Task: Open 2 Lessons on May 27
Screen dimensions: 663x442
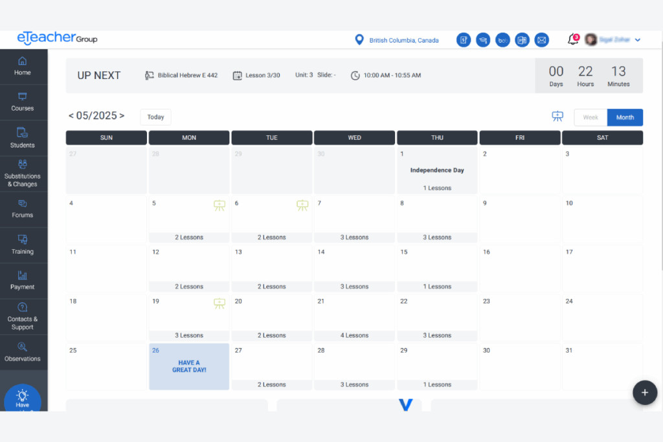Action: coord(272,384)
